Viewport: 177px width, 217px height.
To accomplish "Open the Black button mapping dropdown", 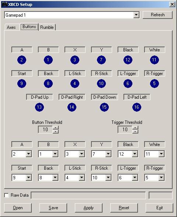I will point(135,154).
